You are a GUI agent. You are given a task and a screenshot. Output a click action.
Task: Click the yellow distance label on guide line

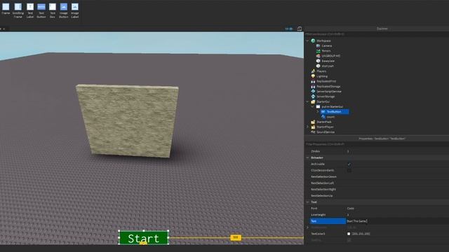pyautogui.click(x=236, y=237)
